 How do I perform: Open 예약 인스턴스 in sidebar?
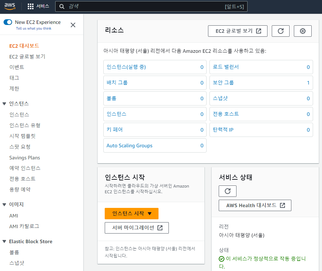point(25,168)
